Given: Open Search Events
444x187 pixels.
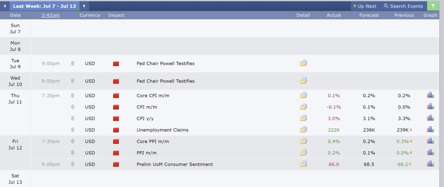Looking at the screenshot, I should (x=403, y=6).
